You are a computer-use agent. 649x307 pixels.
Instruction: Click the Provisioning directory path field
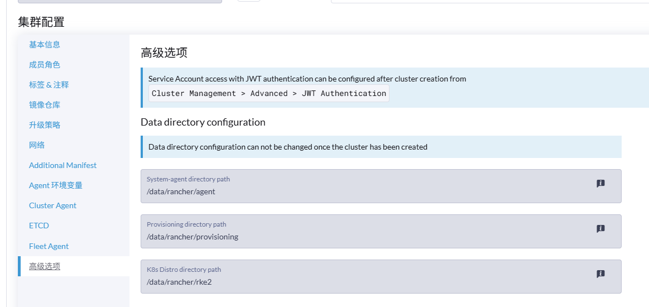coord(381,231)
